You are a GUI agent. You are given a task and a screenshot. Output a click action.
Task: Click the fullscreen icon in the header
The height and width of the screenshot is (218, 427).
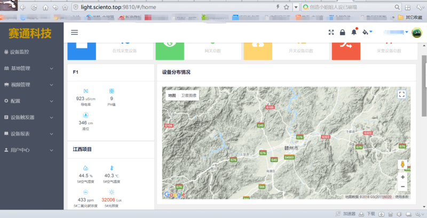click(331, 33)
